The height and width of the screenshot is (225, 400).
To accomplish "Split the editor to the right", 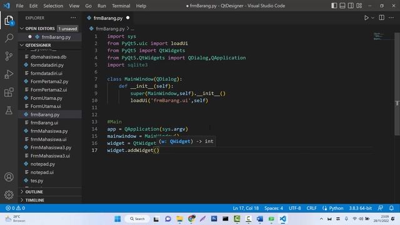I will (382, 17).
